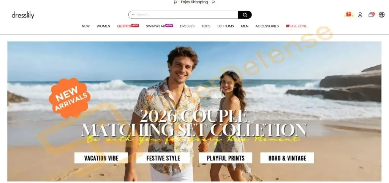Open the BOTTOMS menu
This screenshot has height=183, width=389.
tap(226, 26)
